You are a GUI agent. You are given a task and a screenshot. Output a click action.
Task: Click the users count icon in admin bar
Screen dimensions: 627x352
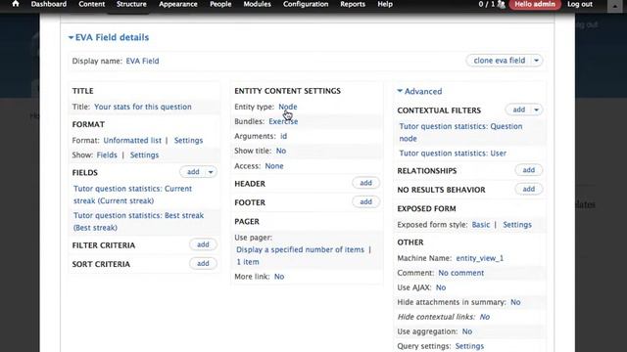pyautogui.click(x=501, y=4)
